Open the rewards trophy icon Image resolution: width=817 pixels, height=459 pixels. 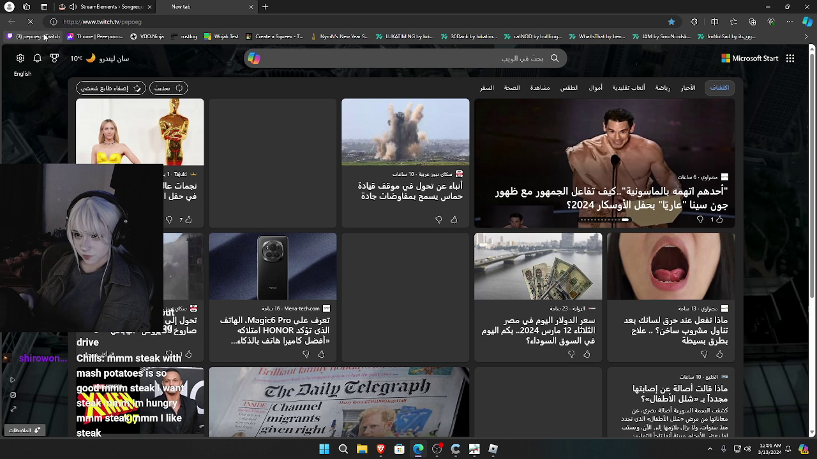tap(55, 58)
